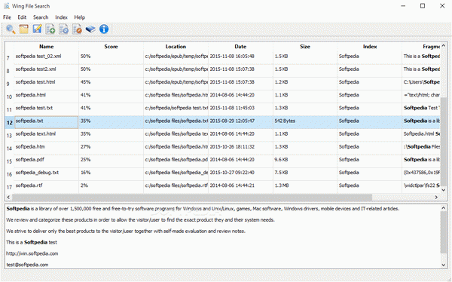The width and height of the screenshot is (452, 282).
Task: Click row header number 12
Action: 10,123
